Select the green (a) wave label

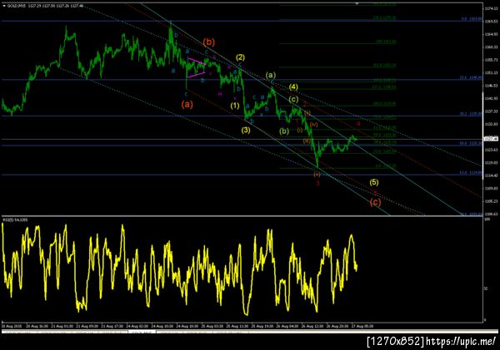(x=270, y=75)
